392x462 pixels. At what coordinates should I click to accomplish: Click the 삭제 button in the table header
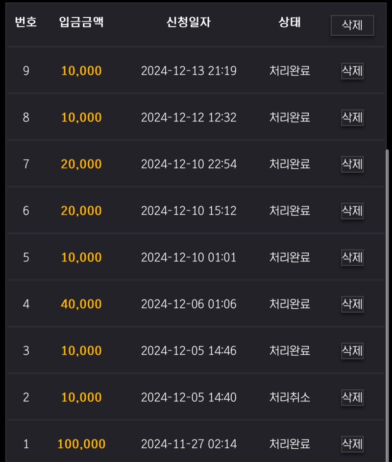352,25
